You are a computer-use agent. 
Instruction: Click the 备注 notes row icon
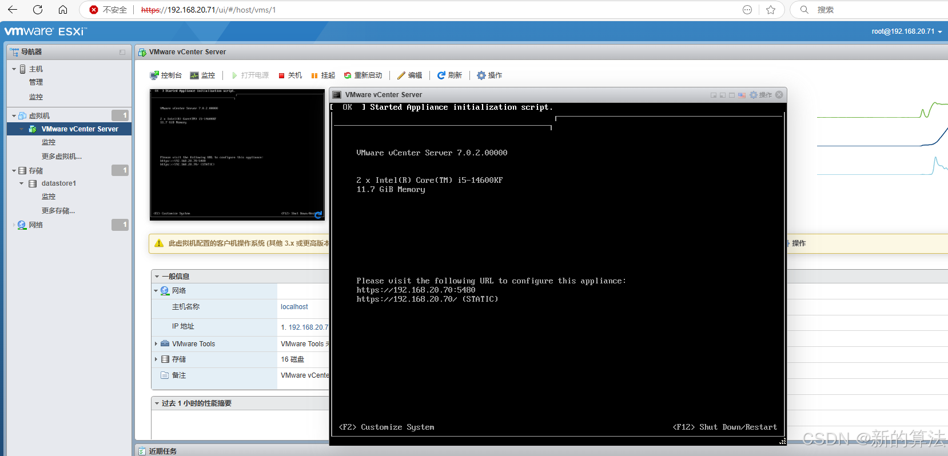tap(165, 375)
